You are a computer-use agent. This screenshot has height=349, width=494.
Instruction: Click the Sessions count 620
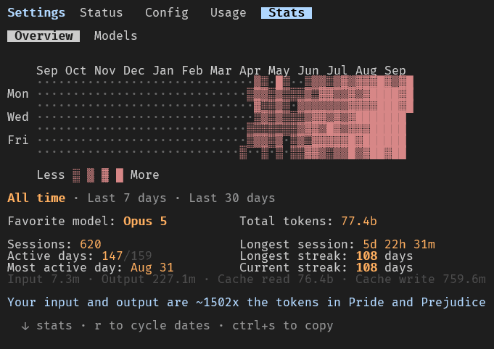point(91,244)
